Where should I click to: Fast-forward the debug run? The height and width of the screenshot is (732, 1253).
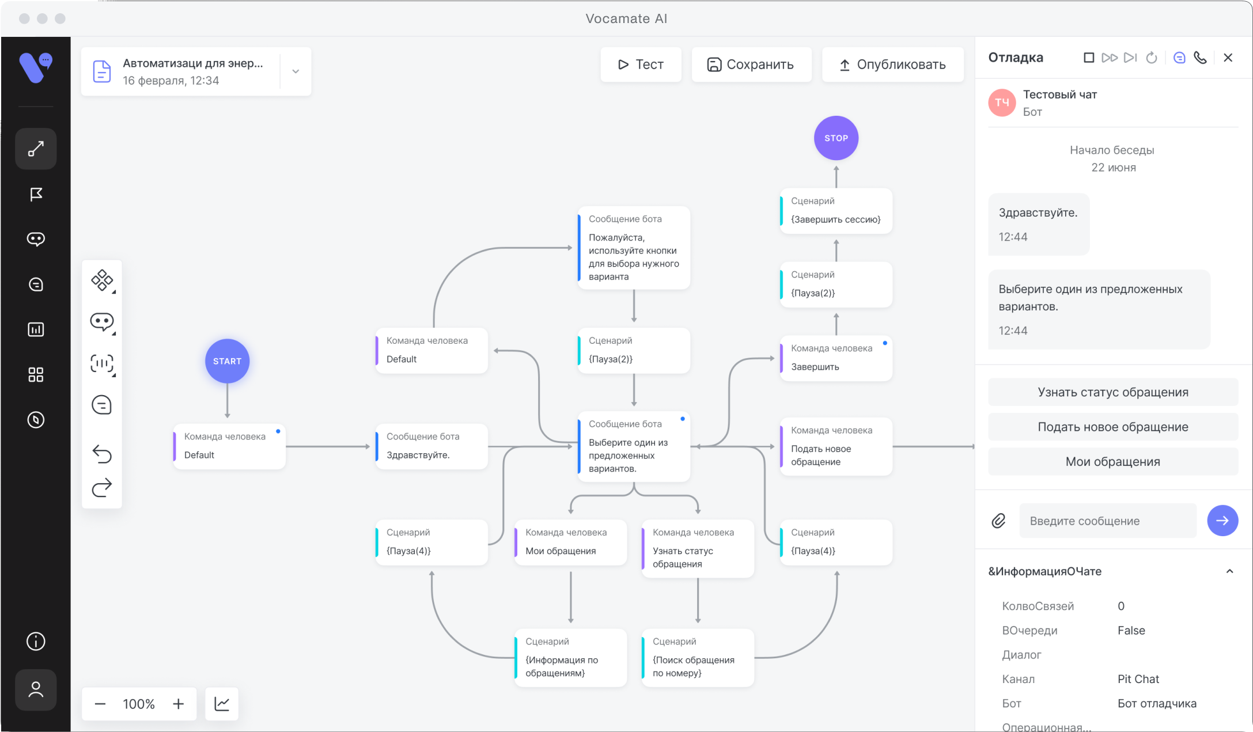coord(1109,58)
